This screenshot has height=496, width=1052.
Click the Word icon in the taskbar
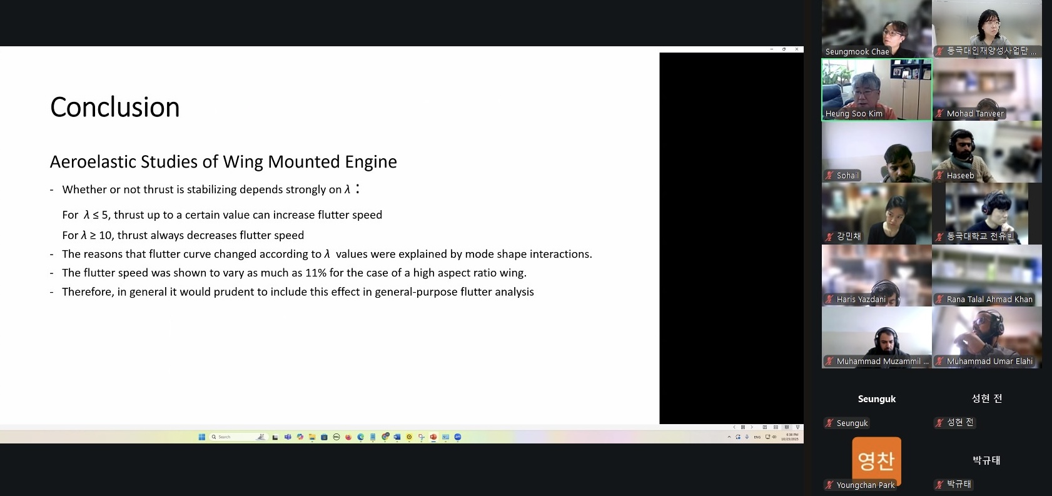(397, 437)
